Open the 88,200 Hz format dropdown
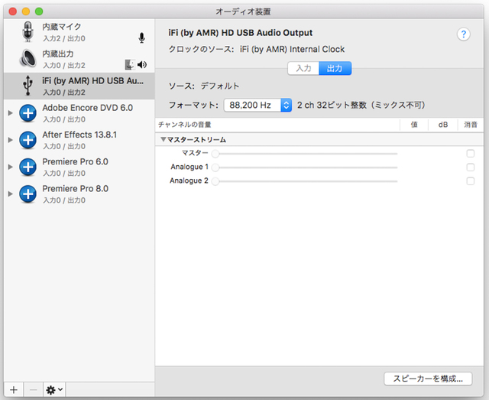489x400 pixels. point(257,105)
